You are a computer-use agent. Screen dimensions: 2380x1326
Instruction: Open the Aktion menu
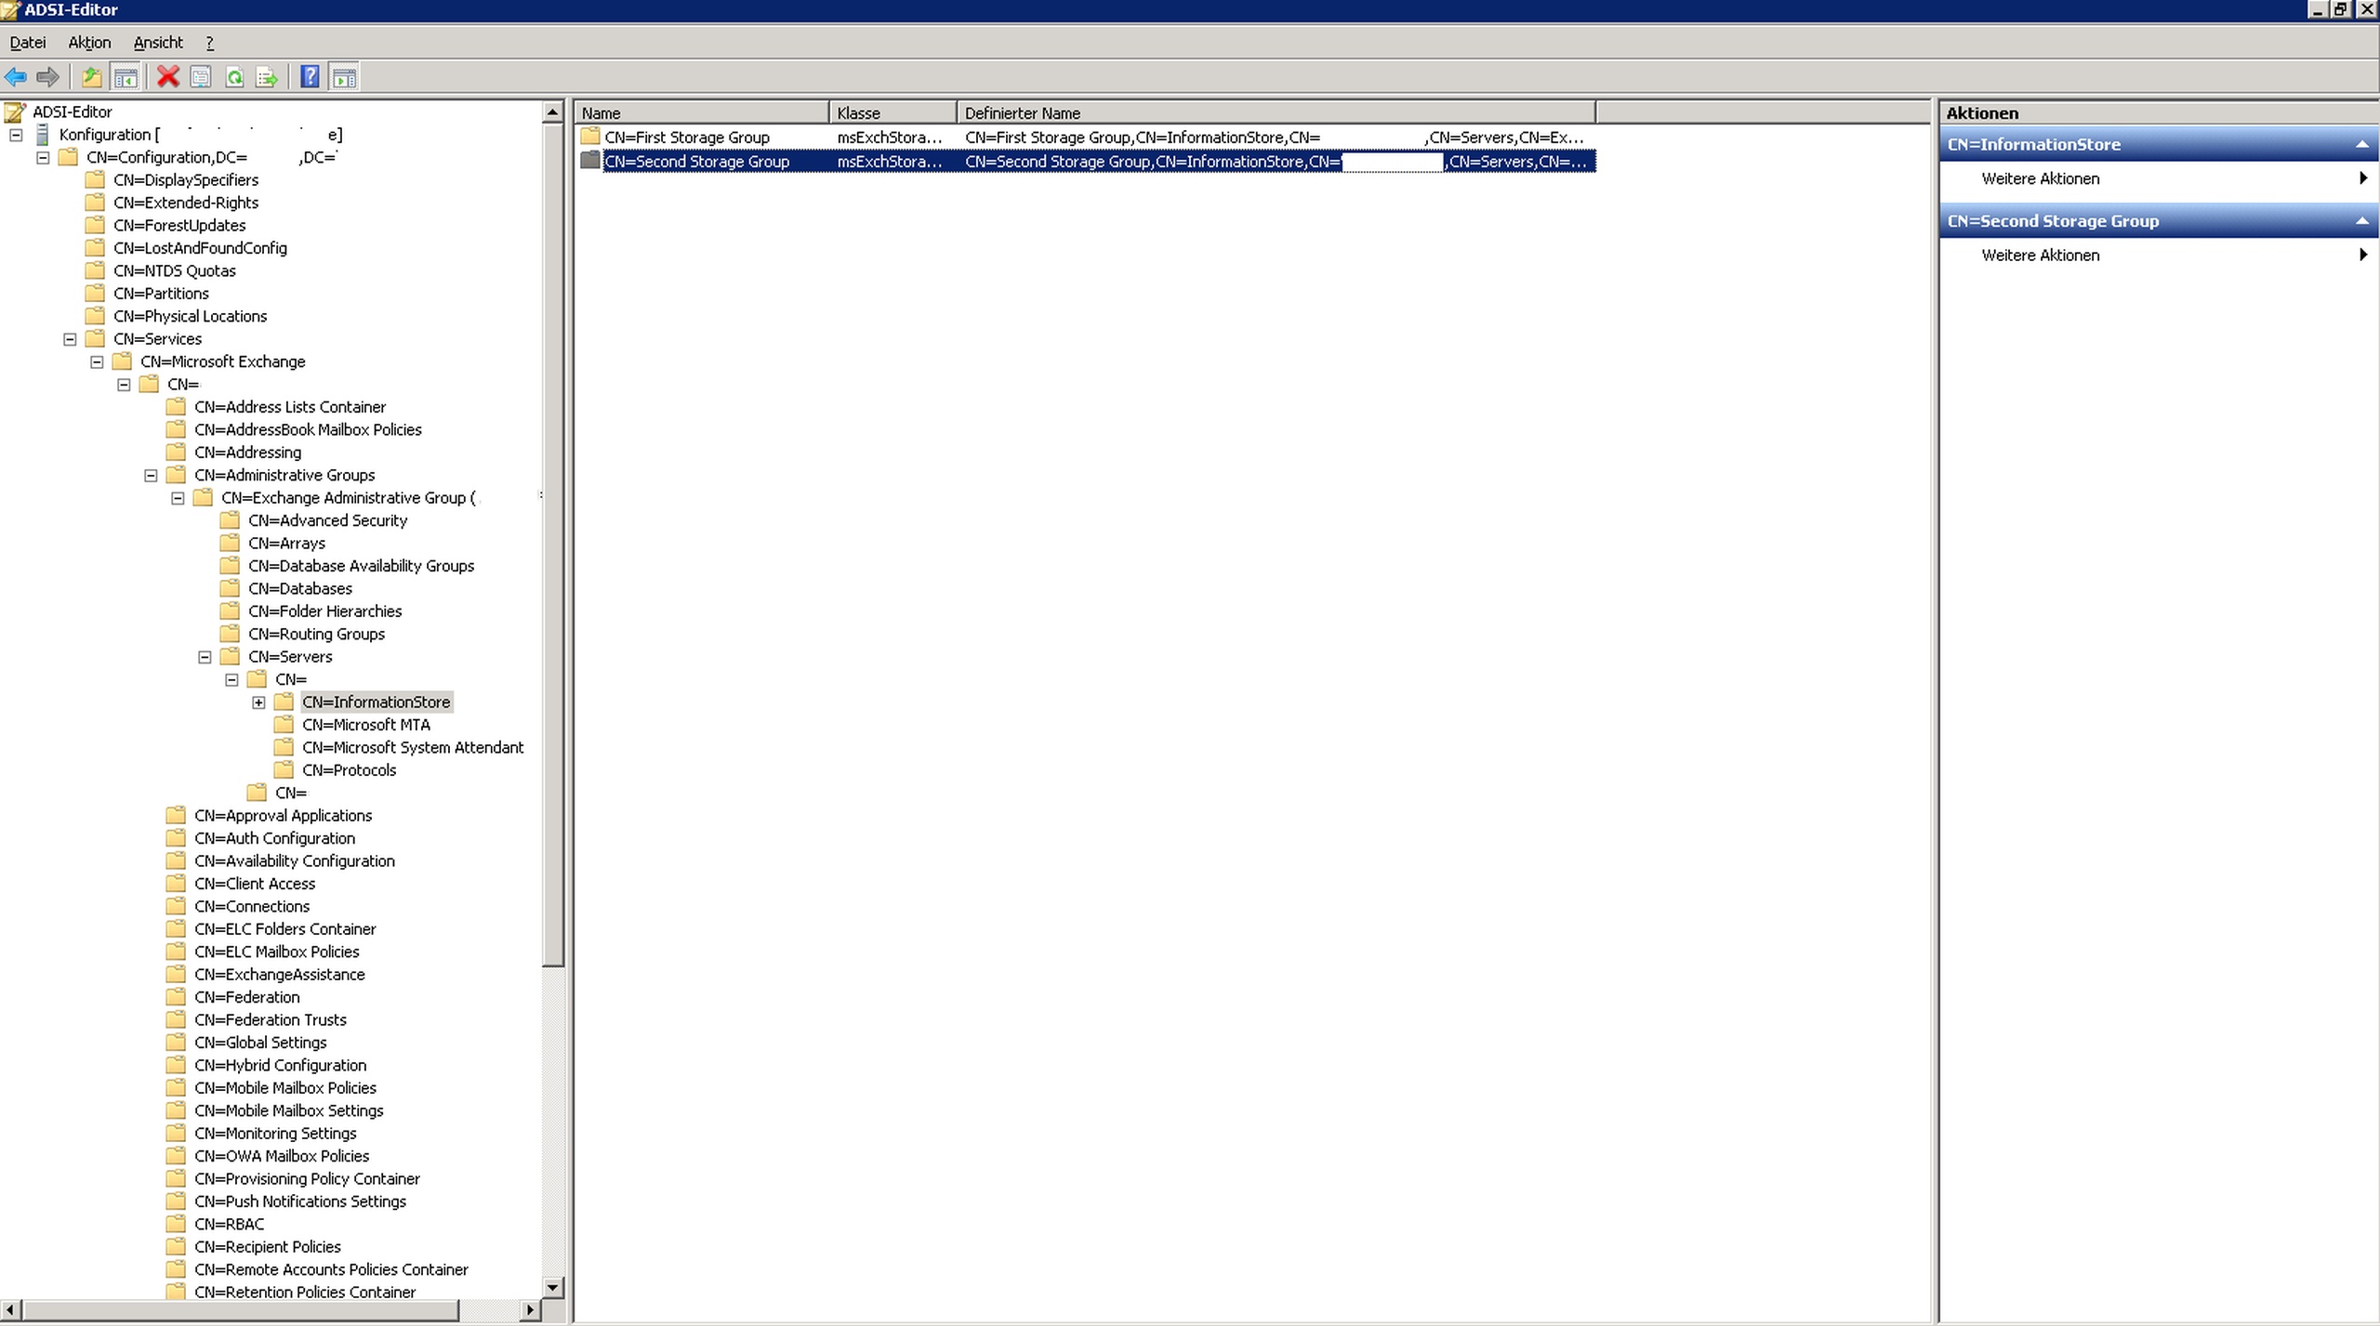89,43
